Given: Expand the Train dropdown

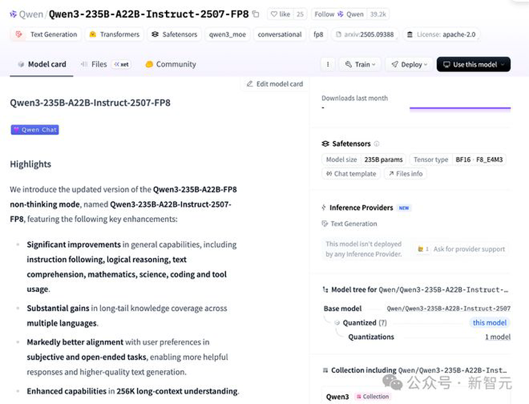Looking at the screenshot, I should coord(360,64).
